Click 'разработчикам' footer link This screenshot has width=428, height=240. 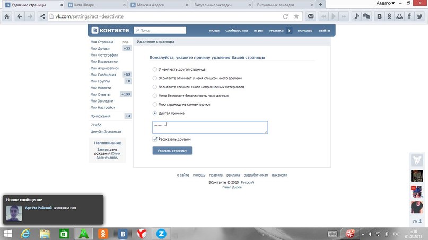[x=256, y=175]
